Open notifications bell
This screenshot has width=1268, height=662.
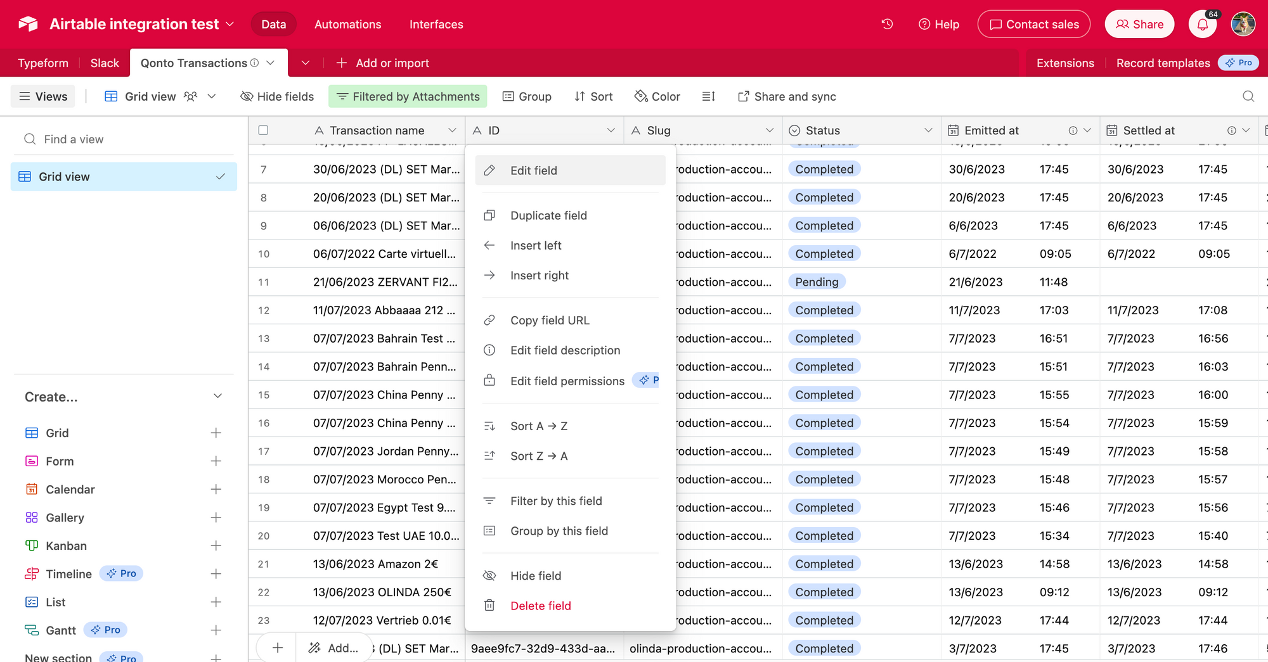coord(1202,24)
